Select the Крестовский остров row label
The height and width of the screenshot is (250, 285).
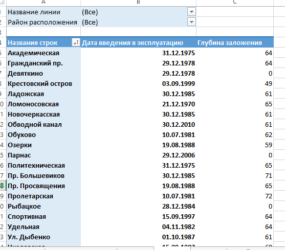tap(43, 84)
